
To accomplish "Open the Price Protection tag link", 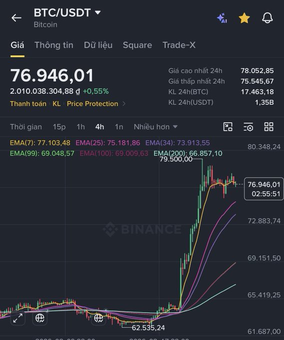I will point(92,103).
